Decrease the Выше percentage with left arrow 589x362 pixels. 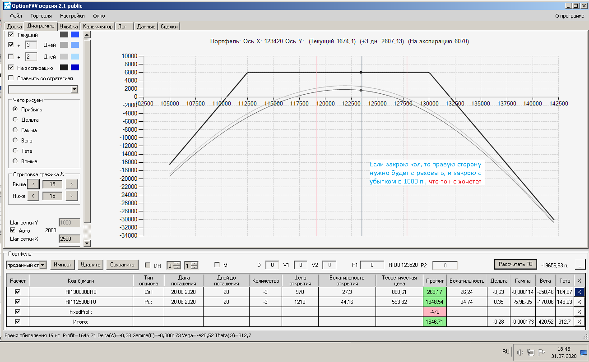coord(33,184)
